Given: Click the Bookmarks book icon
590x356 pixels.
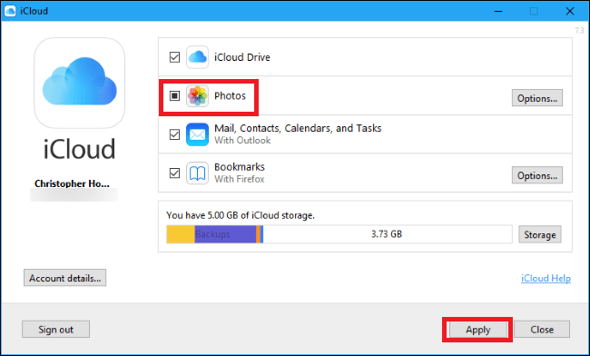Looking at the screenshot, I should 197,173.
